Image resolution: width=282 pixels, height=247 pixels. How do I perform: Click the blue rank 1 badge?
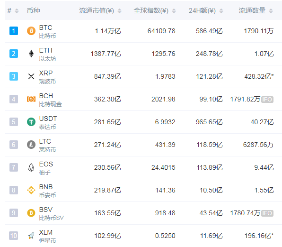14,31
